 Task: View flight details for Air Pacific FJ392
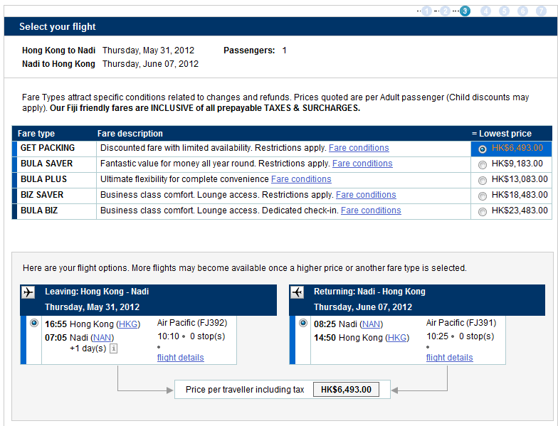[x=180, y=358]
